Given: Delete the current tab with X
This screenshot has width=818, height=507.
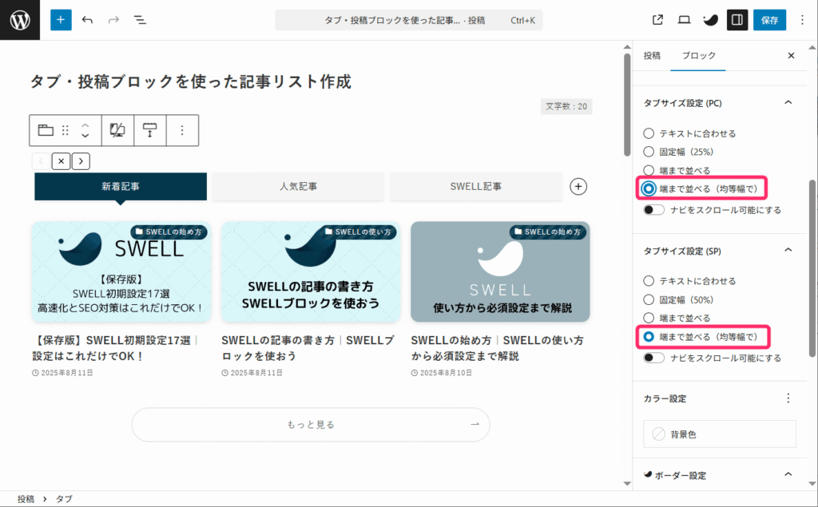Looking at the screenshot, I should tap(61, 161).
